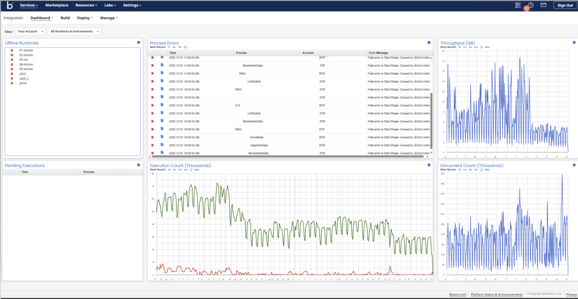Click info icon on Process Errors panel
Viewport: 578px width, 299px height.
click(x=429, y=43)
